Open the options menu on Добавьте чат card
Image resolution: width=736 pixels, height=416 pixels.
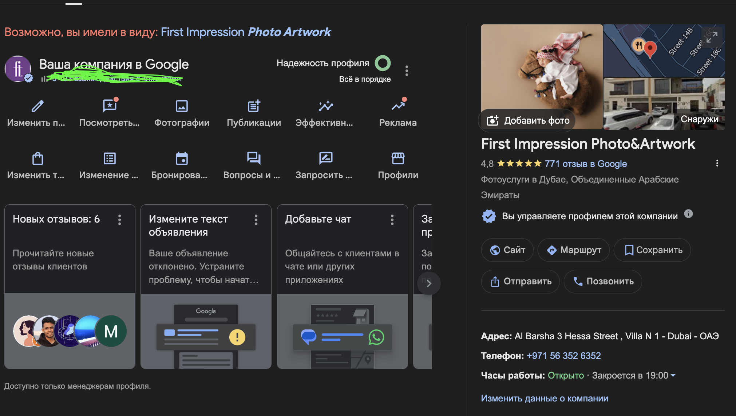[x=392, y=220]
